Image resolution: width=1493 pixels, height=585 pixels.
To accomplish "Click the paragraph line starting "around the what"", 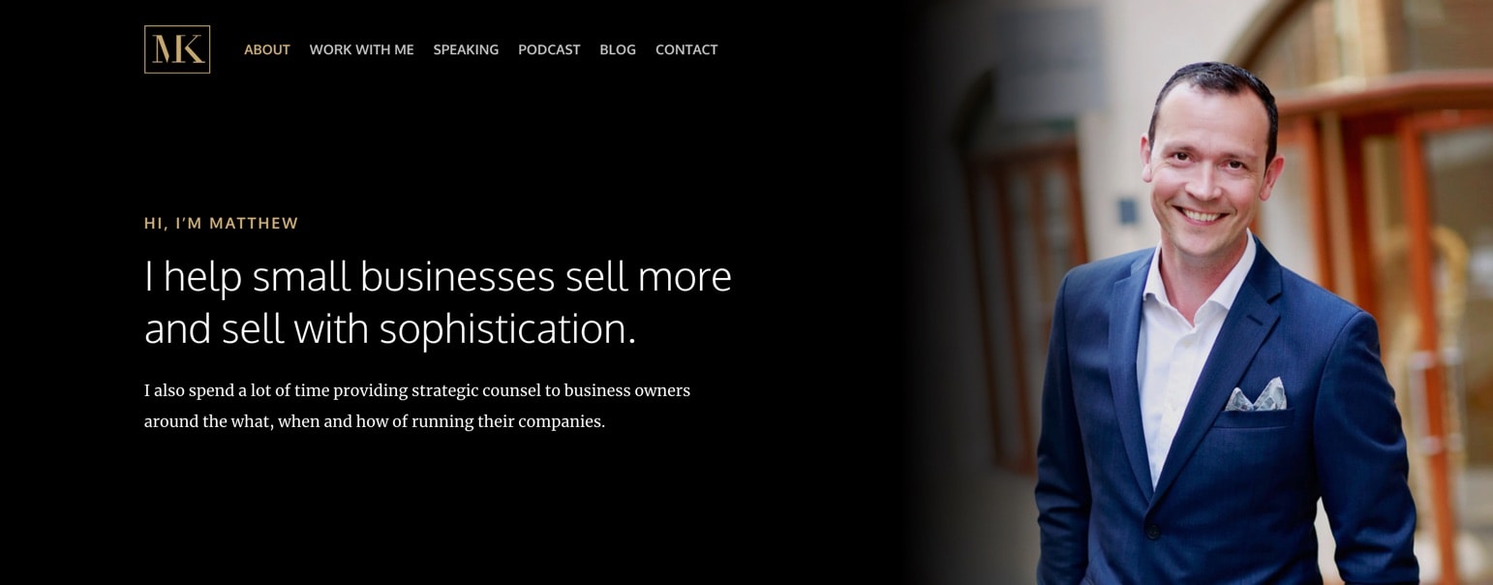I will pyautogui.click(x=375, y=422).
